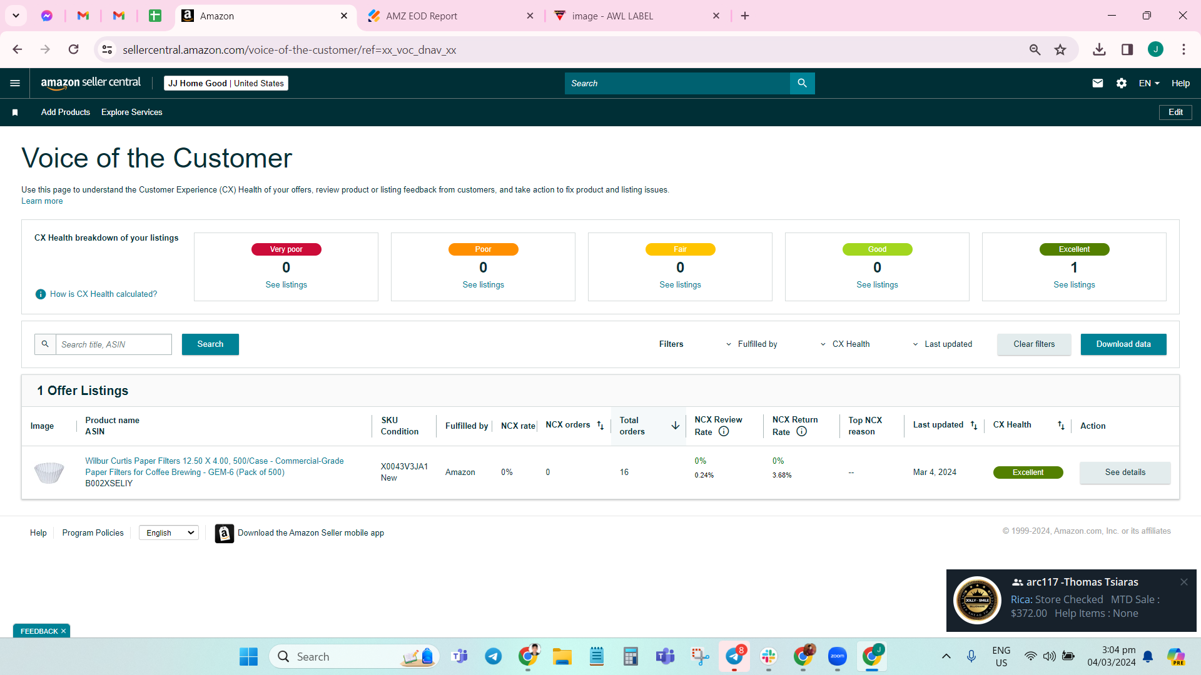This screenshot has height=675, width=1201.
Task: Click the info icon beside How is CX Health calculated
Action: point(41,294)
